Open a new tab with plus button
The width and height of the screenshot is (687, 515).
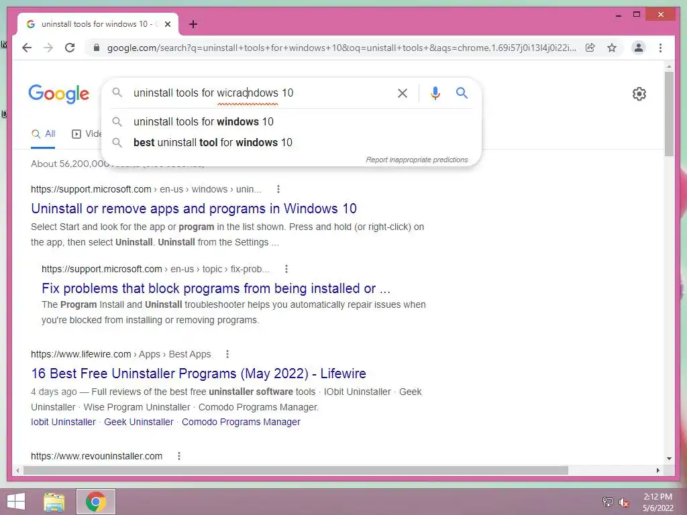pos(193,24)
